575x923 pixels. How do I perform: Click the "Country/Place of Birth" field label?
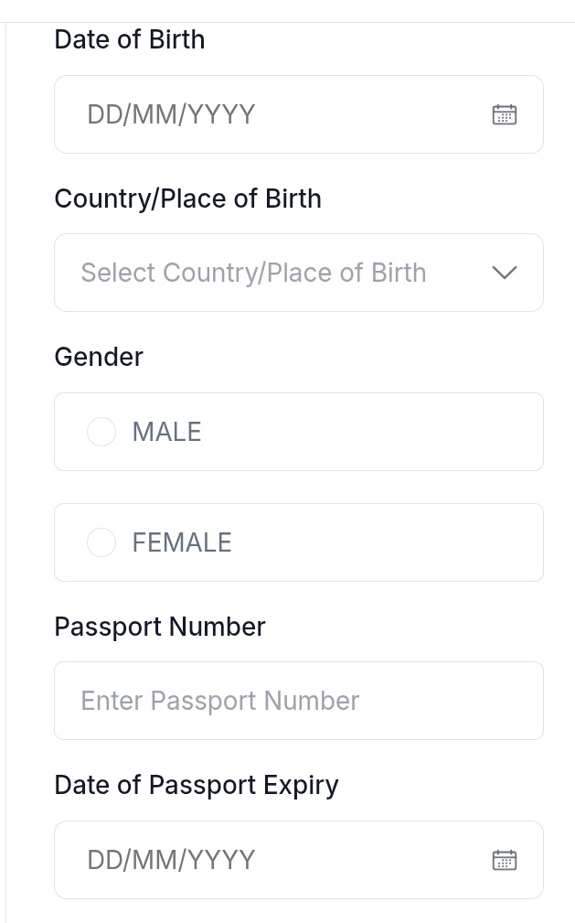187,199
